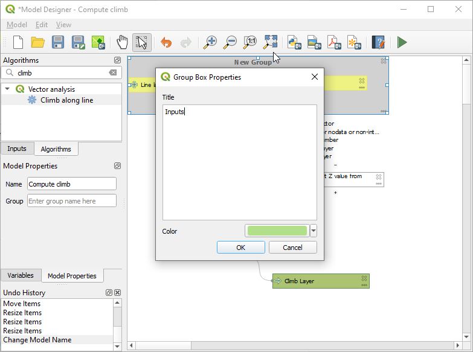The image size is (473, 352).
Task: Export the model as a Python script
Action: coord(294,42)
